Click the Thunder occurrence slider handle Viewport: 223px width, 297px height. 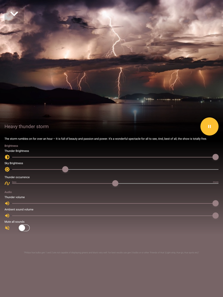(115, 183)
